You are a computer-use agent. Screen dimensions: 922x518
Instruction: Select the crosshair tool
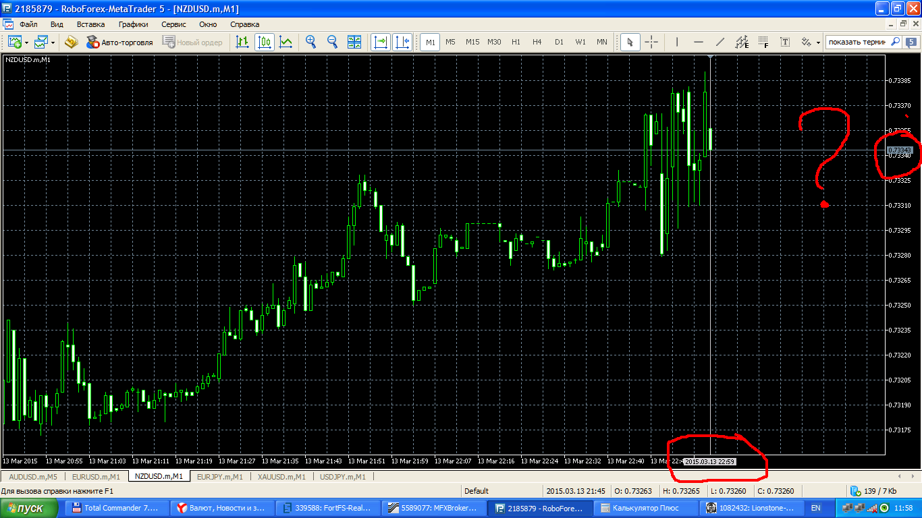651,42
